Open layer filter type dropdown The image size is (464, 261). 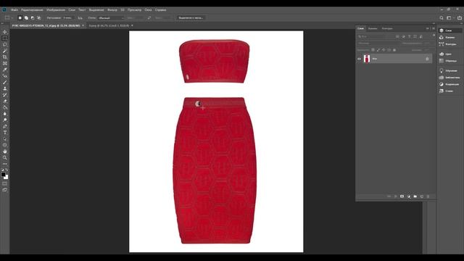coord(376,36)
